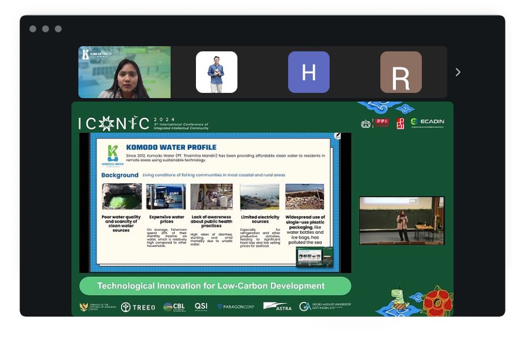Click the ECADIN logo in header

(x=427, y=122)
